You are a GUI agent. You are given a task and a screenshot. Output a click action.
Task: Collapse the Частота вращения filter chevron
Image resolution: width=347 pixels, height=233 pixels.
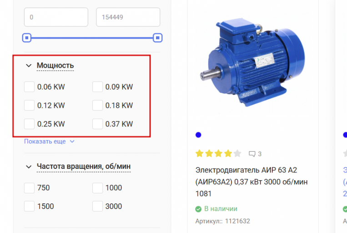coord(29,167)
